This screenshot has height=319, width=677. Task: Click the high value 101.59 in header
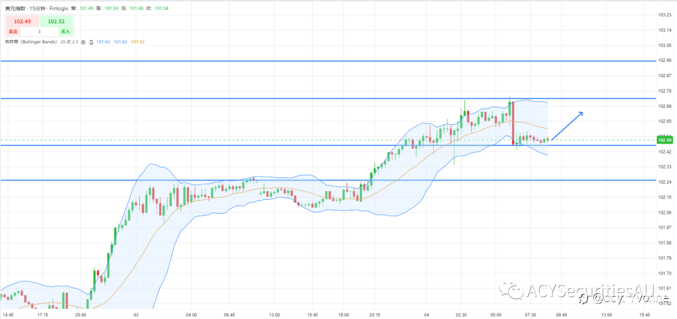tap(112, 8)
